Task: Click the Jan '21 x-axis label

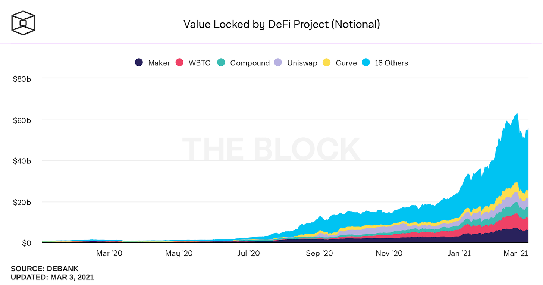Action: tap(459, 254)
